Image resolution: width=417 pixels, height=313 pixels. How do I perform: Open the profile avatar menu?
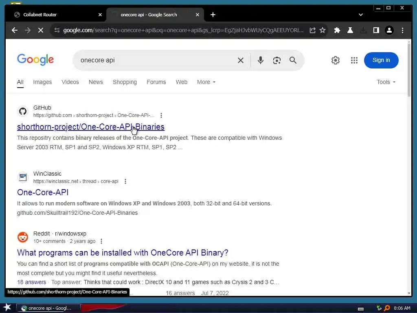[x=389, y=30]
